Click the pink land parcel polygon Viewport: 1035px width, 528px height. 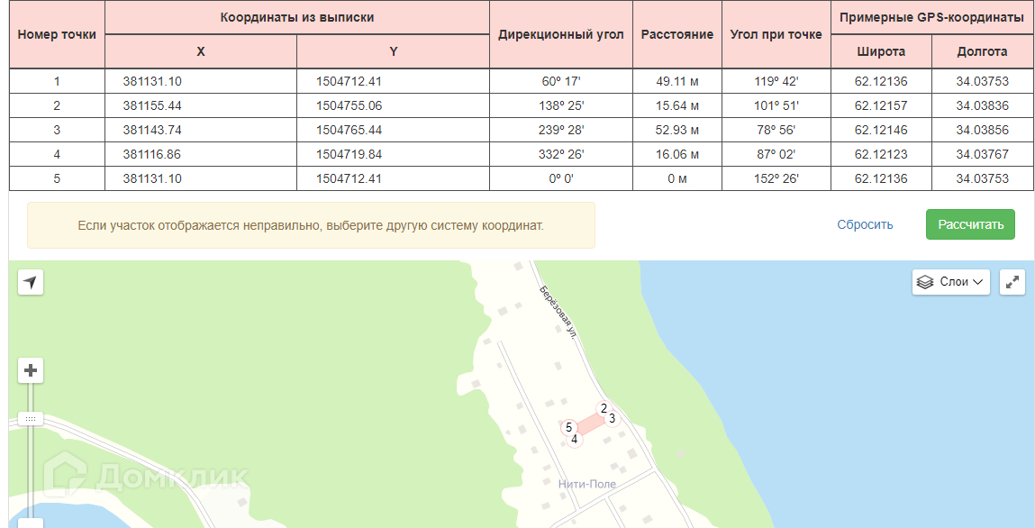pyautogui.click(x=590, y=424)
